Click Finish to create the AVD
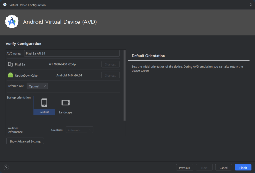The height and width of the screenshot is (173, 255). (243, 168)
